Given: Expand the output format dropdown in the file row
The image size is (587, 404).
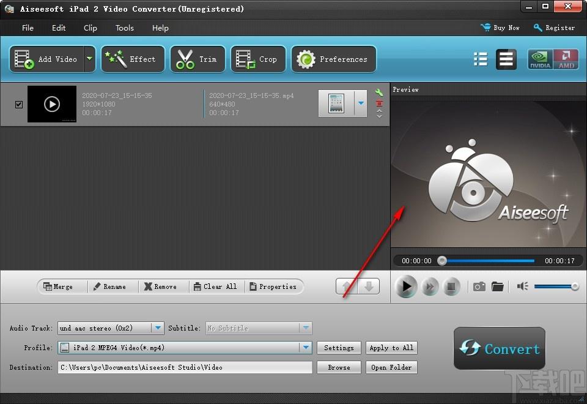Looking at the screenshot, I should click(361, 103).
